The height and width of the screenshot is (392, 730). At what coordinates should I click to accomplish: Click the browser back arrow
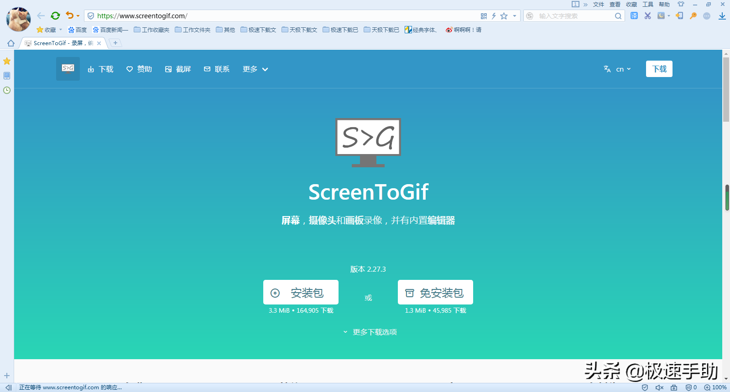coord(41,16)
